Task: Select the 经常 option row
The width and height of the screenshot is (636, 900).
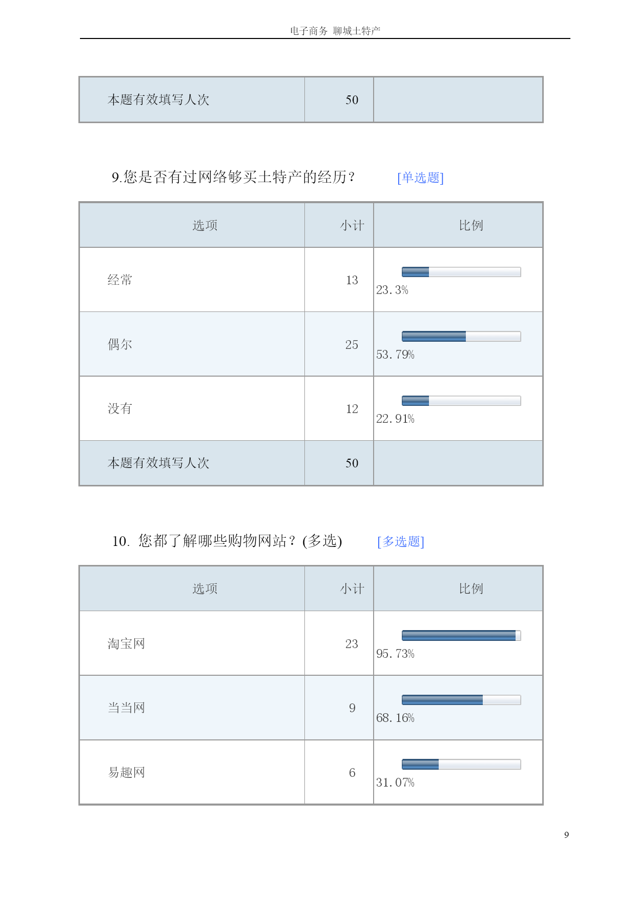Action: (x=311, y=280)
